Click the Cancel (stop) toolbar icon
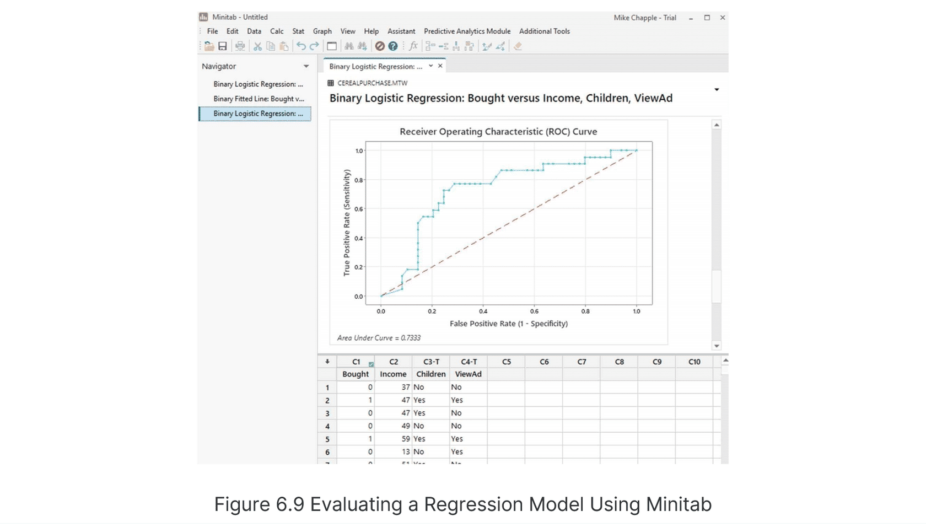Viewport: 926px width, 527px height. pos(380,46)
